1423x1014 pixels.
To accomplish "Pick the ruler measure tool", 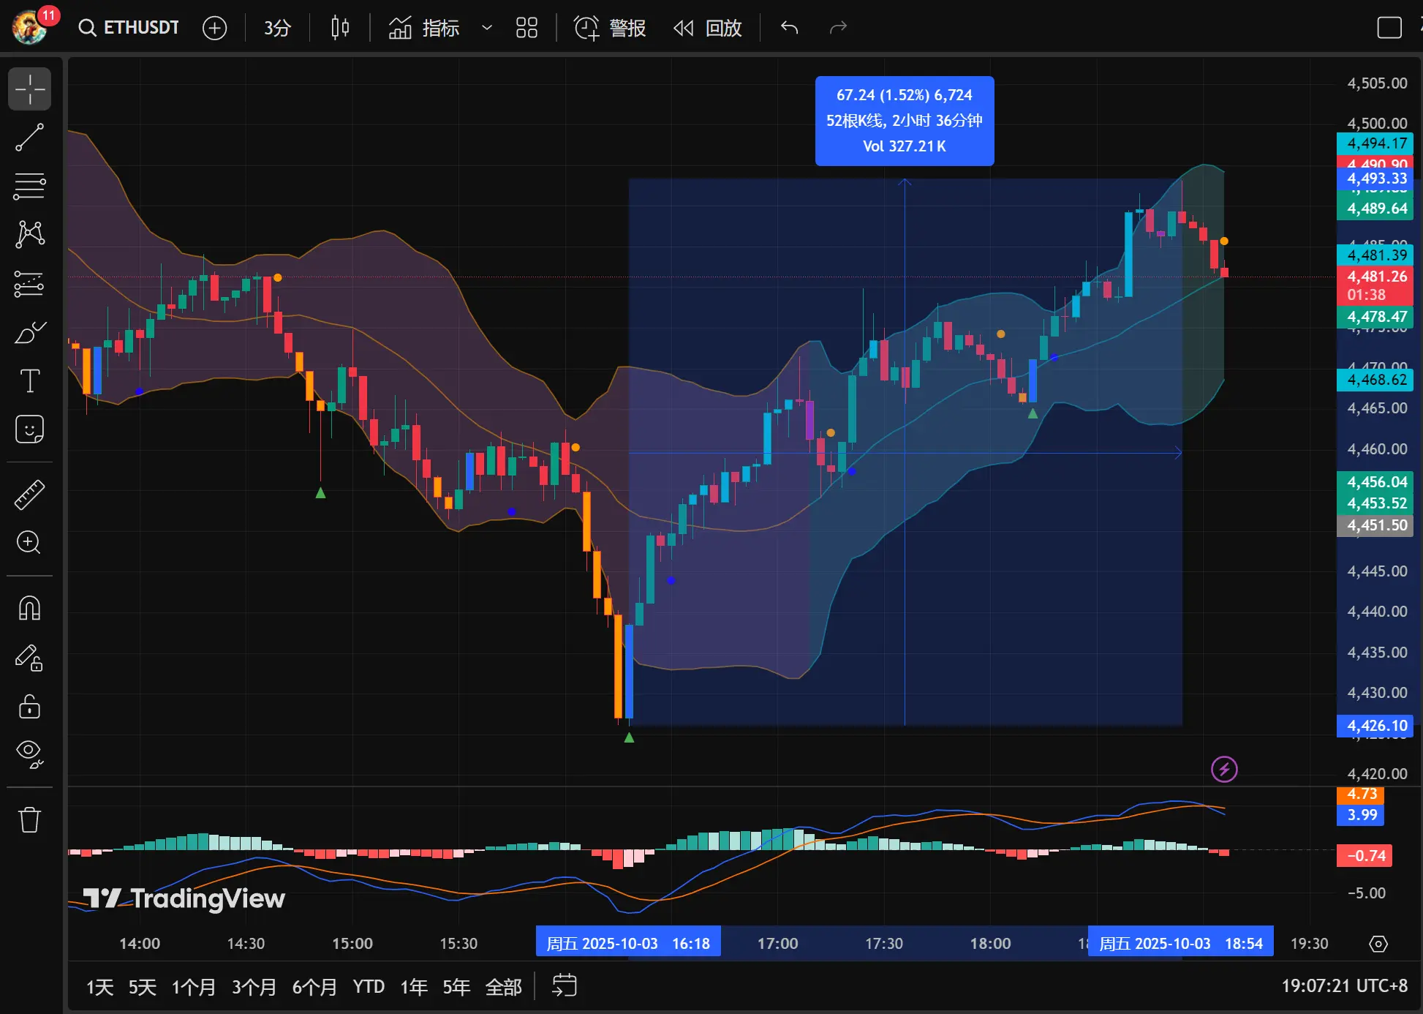I will (x=29, y=495).
